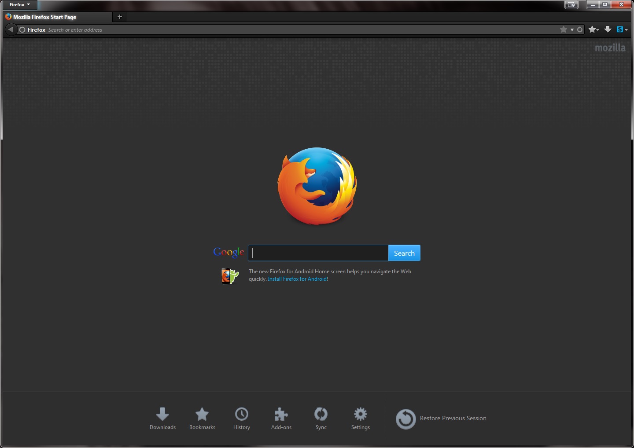Reload the page using the refresh icon
Viewport: 634px width, 448px height.
point(580,29)
